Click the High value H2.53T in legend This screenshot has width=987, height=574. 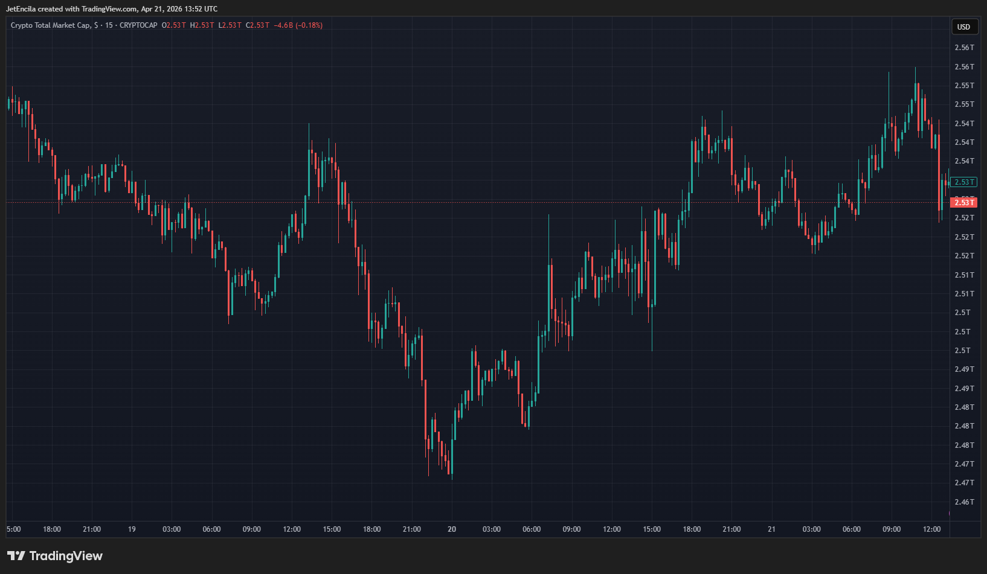202,25
